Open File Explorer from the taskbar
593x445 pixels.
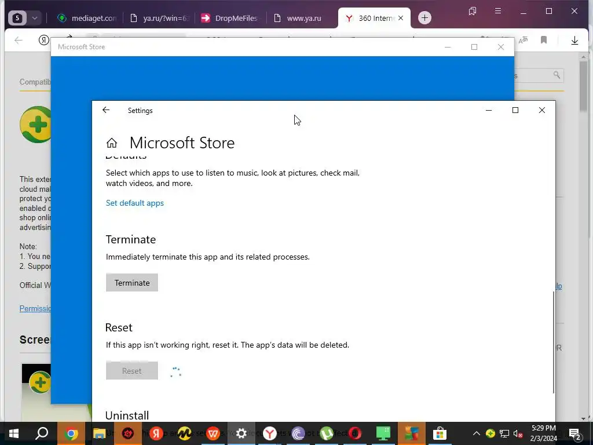pos(99,433)
